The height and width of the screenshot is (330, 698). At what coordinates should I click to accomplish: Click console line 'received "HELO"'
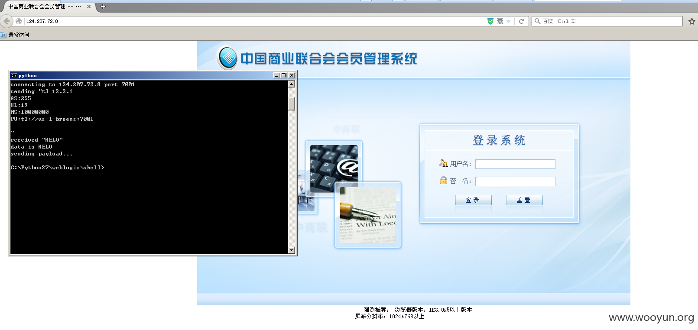37,140
